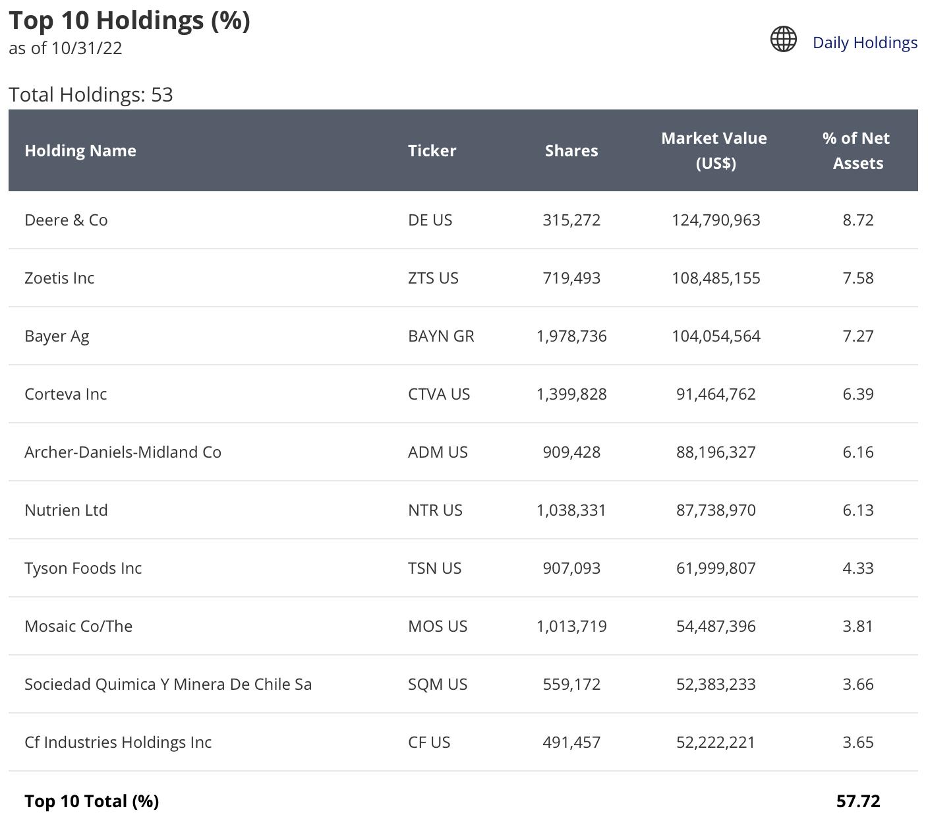Select the Deere & Co holding name
The width and height of the screenshot is (928, 823).
tap(66, 220)
